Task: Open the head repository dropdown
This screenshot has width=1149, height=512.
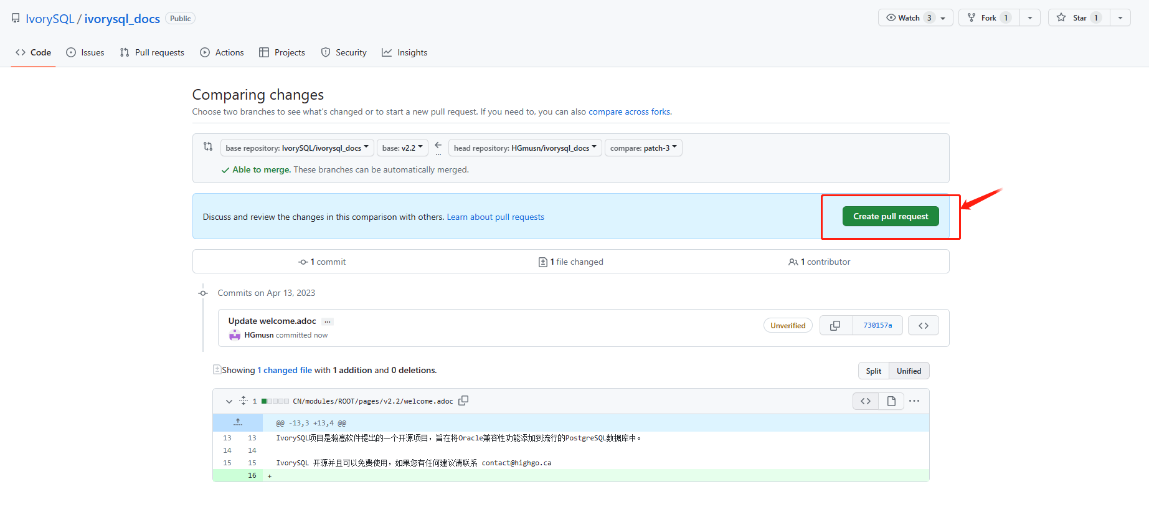Action: pos(525,148)
